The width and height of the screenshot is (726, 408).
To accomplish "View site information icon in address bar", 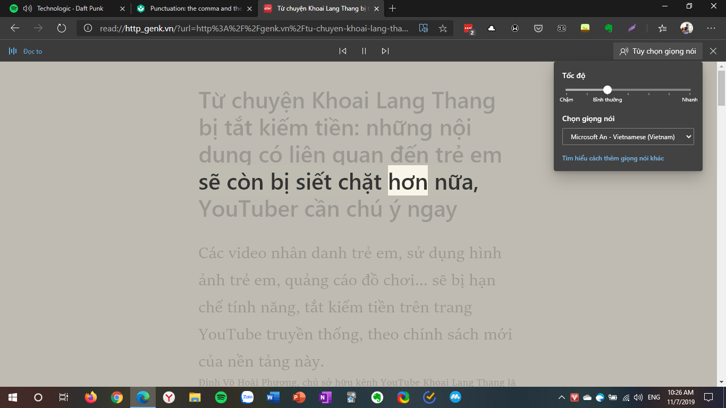I will click(88, 28).
